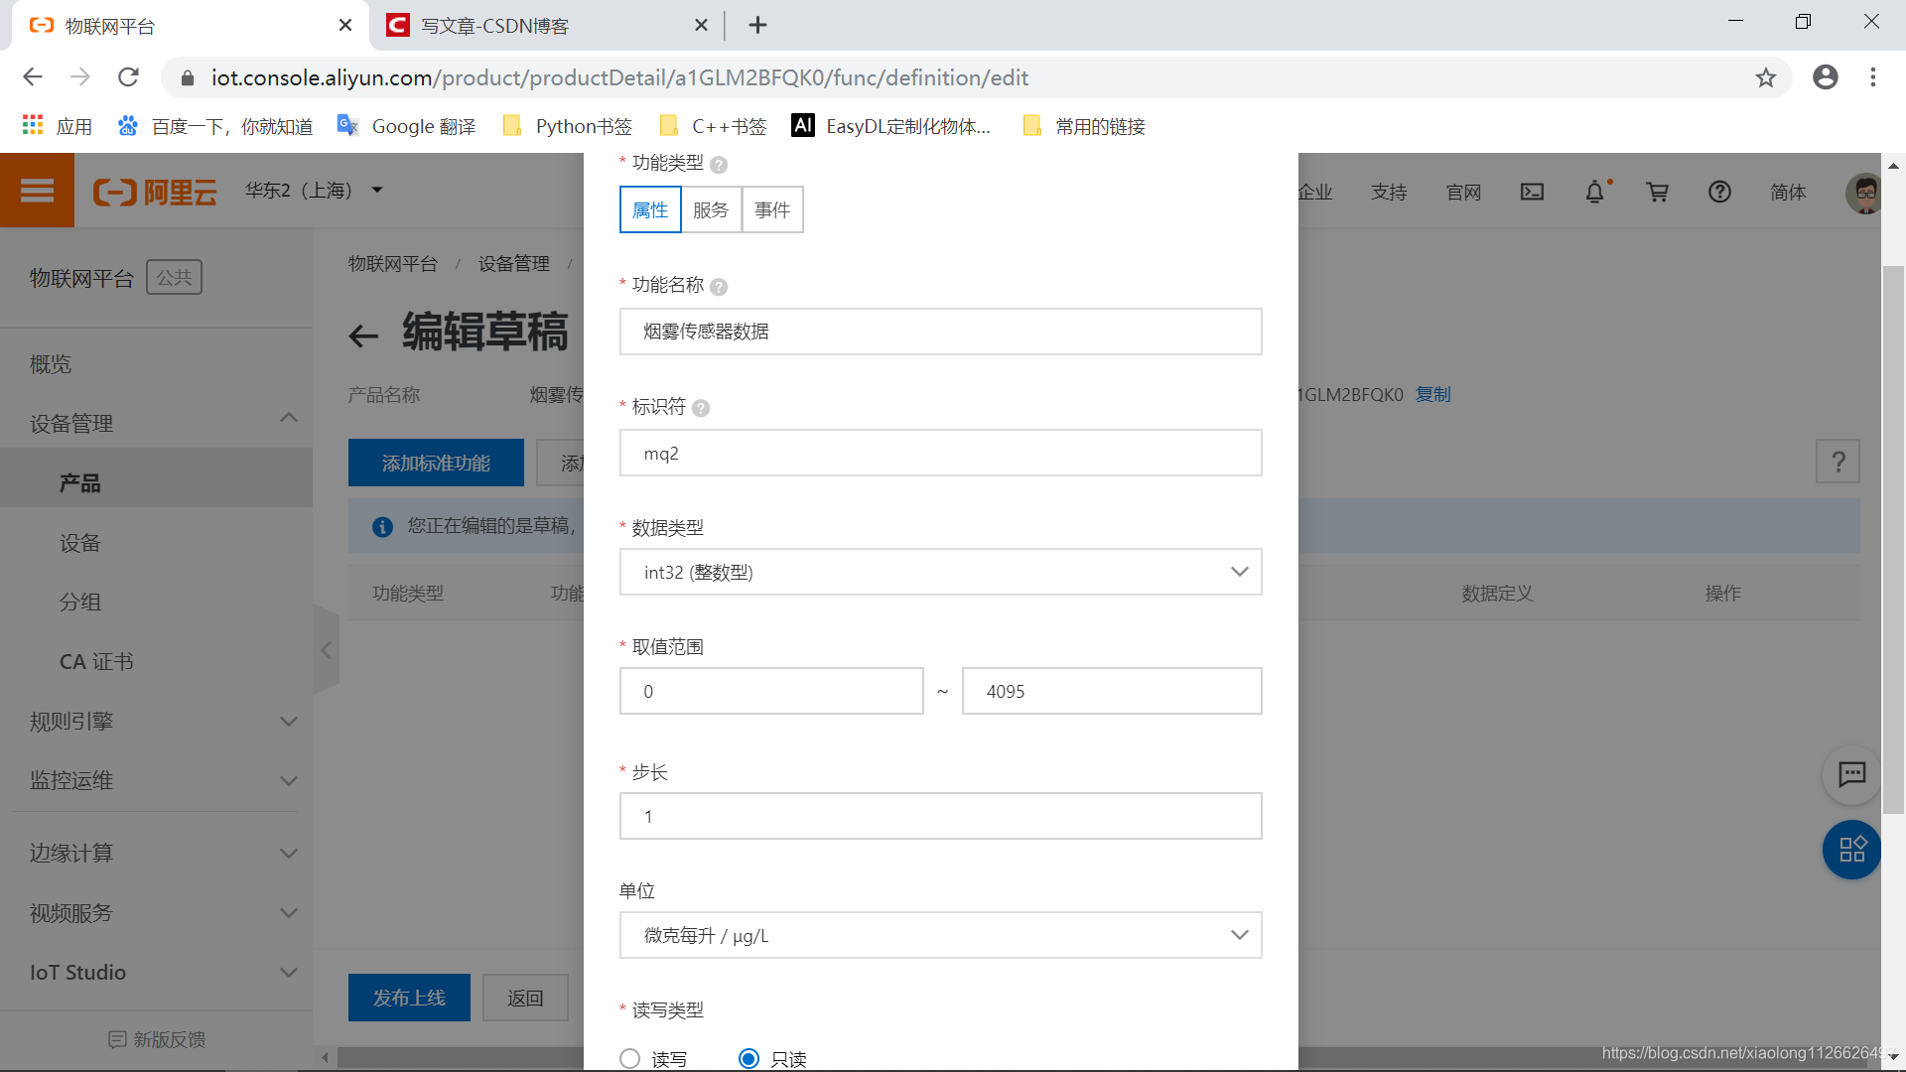Open the Chrome three-dot menu

click(1873, 77)
